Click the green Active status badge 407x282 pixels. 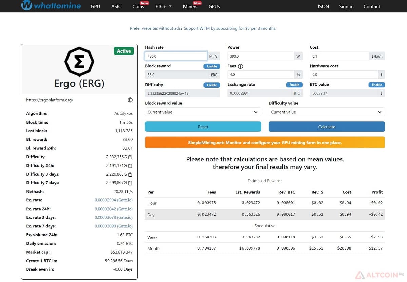coord(124,51)
